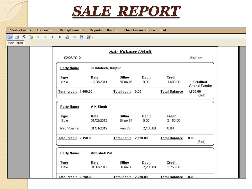Select the Close Financial Year menu
This screenshot has width=252, height=189.
click(x=139, y=30)
